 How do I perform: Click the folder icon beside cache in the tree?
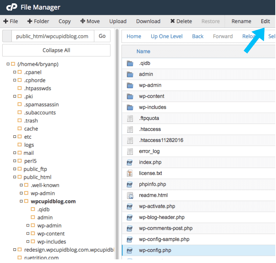point(20,128)
